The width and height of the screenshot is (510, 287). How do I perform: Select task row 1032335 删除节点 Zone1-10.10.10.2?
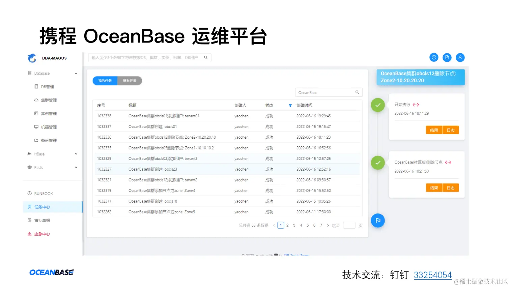pyautogui.click(x=227, y=148)
